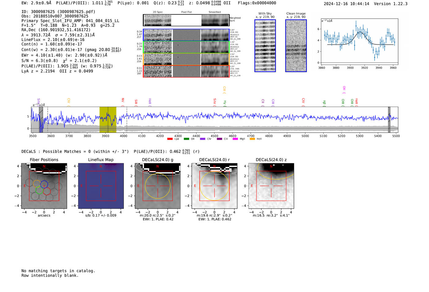Click the 'S/N = 6.3(±0.8)' value
This screenshot has width=429, height=292.
pos(40,61)
